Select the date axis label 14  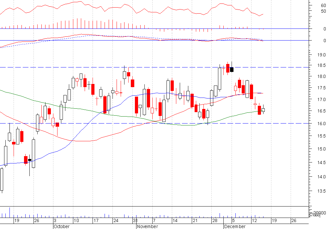tap(175, 221)
